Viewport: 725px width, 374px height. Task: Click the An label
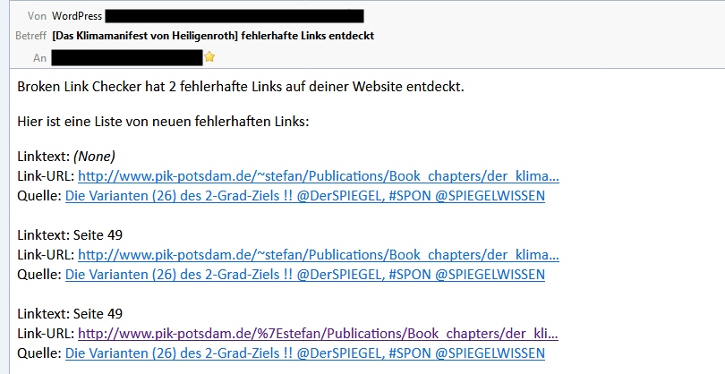click(39, 58)
